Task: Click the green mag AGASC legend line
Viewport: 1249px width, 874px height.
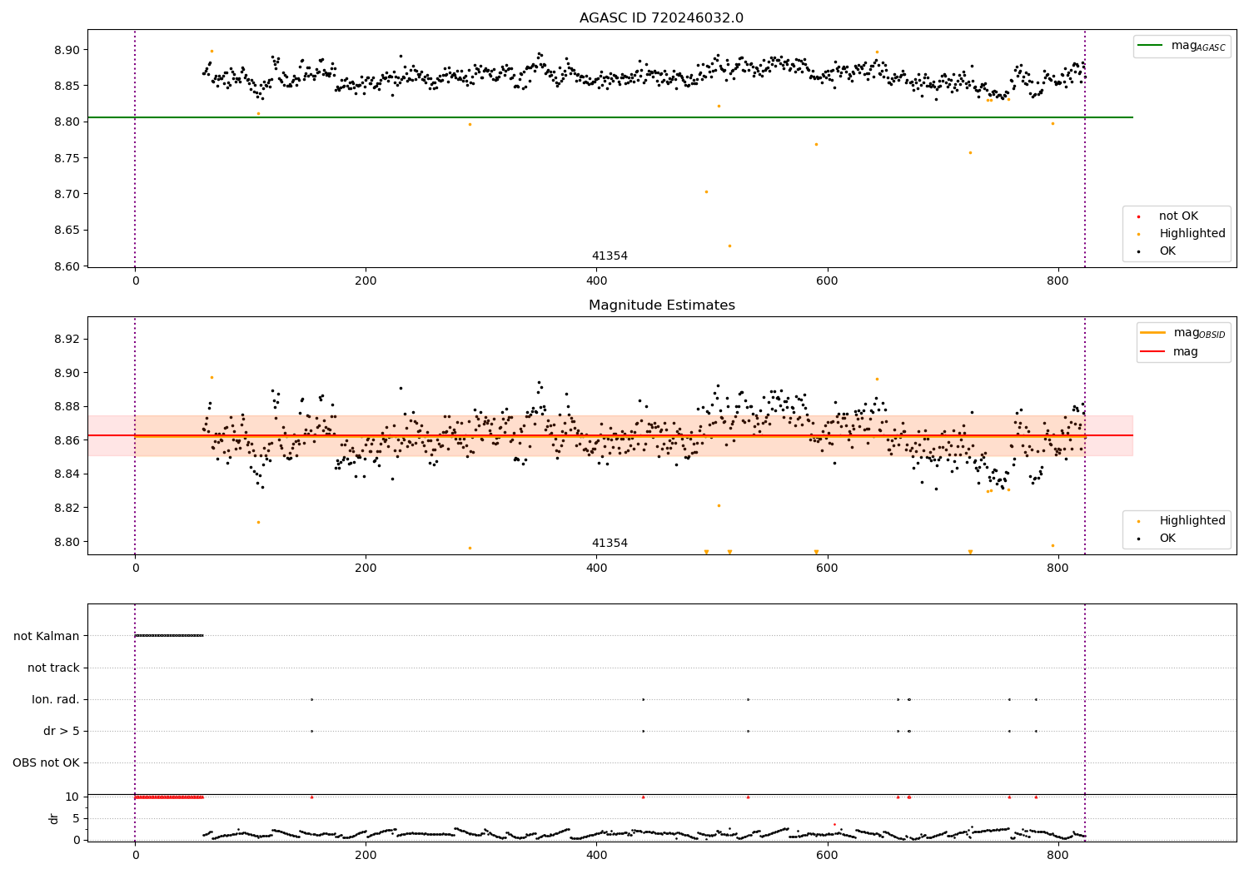Action: [1150, 46]
